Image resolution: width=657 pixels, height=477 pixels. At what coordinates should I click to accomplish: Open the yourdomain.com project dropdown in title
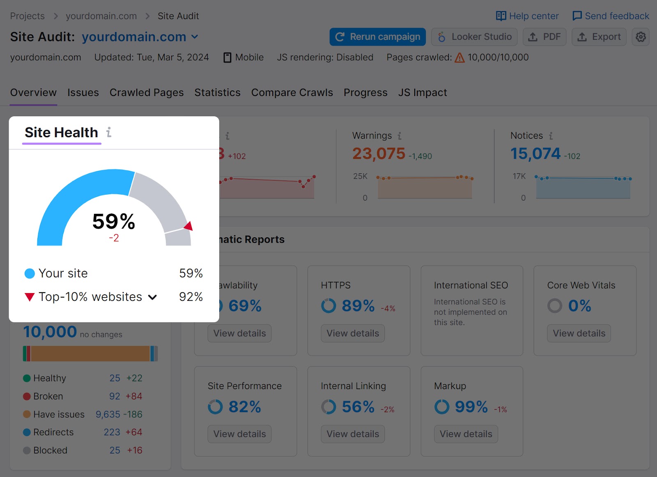point(195,37)
